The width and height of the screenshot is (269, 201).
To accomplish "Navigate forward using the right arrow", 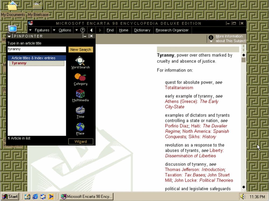I will pyautogui.click(x=100, y=30).
